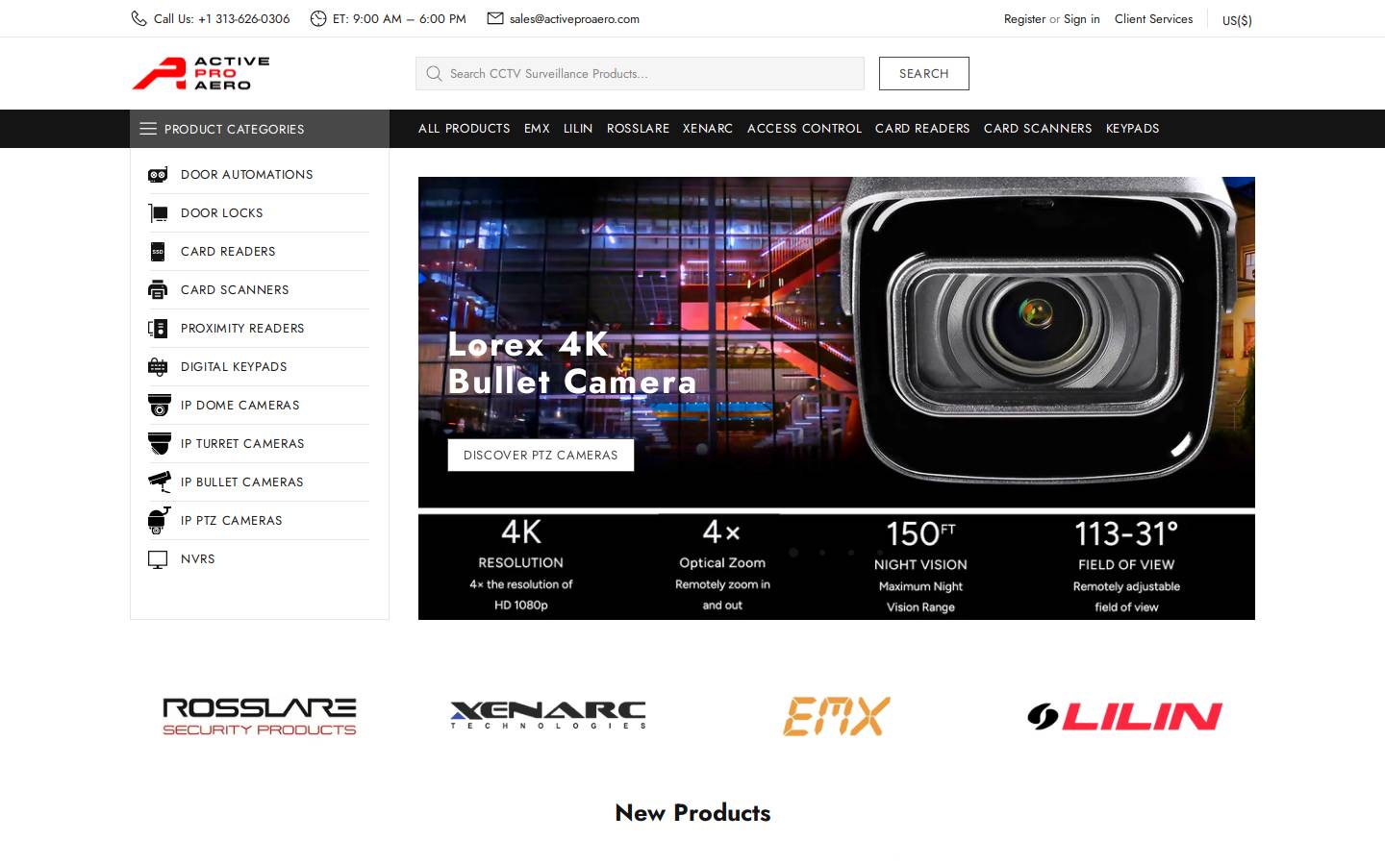Click the Card Scanners sidebar icon
The image size is (1385, 865).
click(158, 289)
